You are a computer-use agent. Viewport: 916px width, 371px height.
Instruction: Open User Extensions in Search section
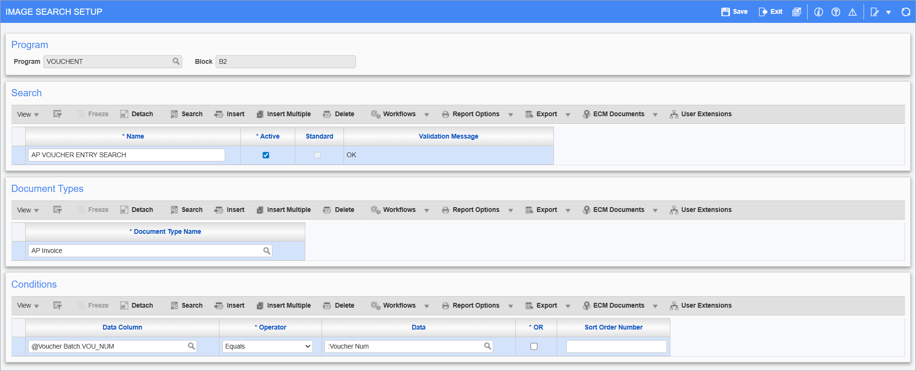point(700,114)
